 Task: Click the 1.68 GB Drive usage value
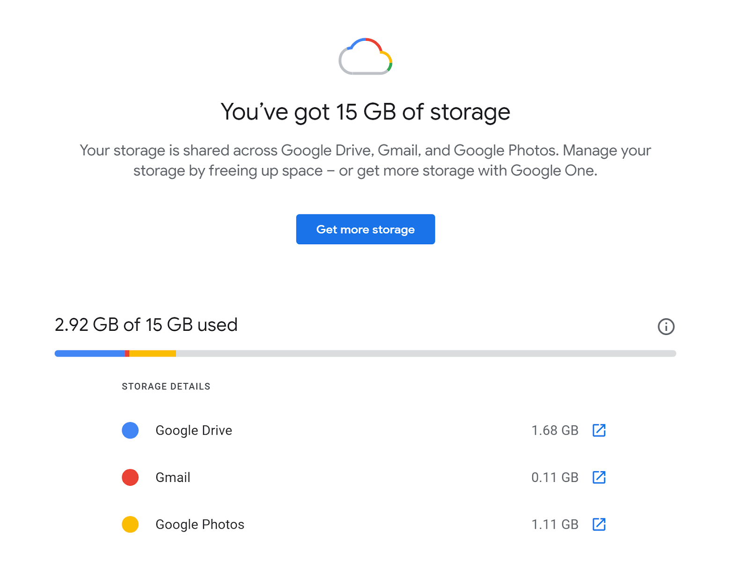pos(555,430)
